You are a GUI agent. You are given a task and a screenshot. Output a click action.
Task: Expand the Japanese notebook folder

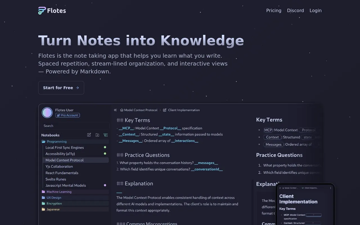[75, 209]
